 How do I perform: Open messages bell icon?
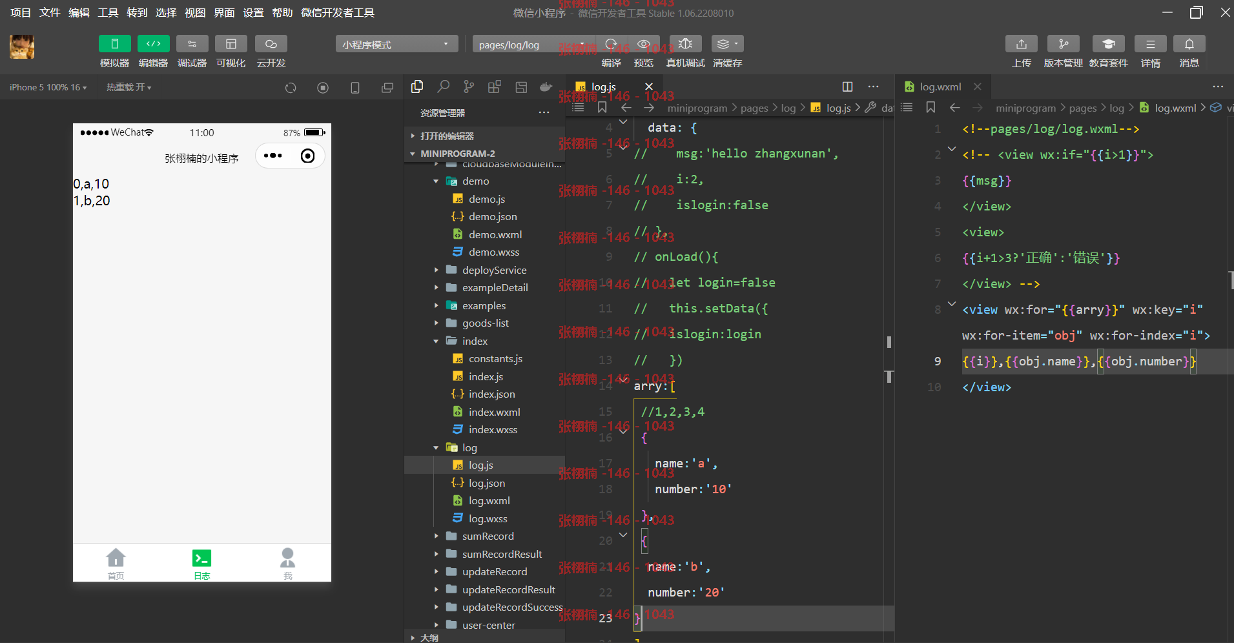(x=1189, y=44)
